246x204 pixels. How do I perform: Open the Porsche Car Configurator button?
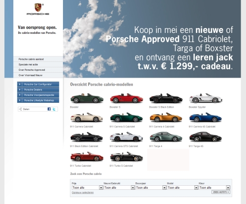click(x=38, y=84)
